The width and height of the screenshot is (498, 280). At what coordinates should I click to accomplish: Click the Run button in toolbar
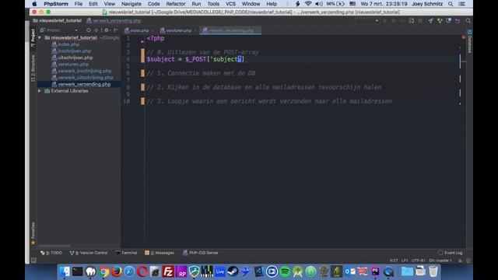coord(385,21)
